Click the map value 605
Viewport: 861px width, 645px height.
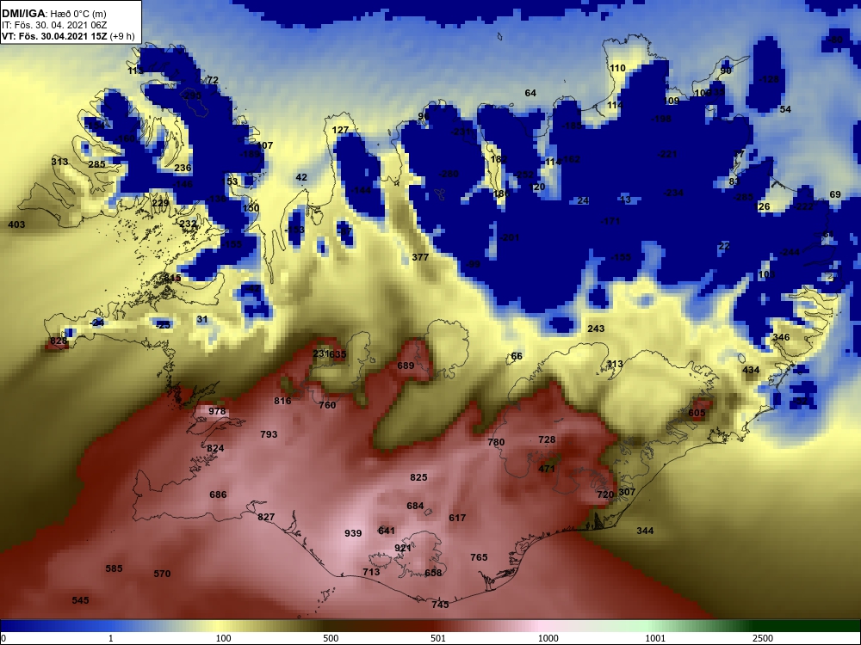coord(697,413)
